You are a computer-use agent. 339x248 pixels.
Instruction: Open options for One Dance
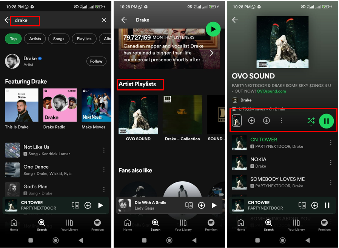(x=104, y=170)
